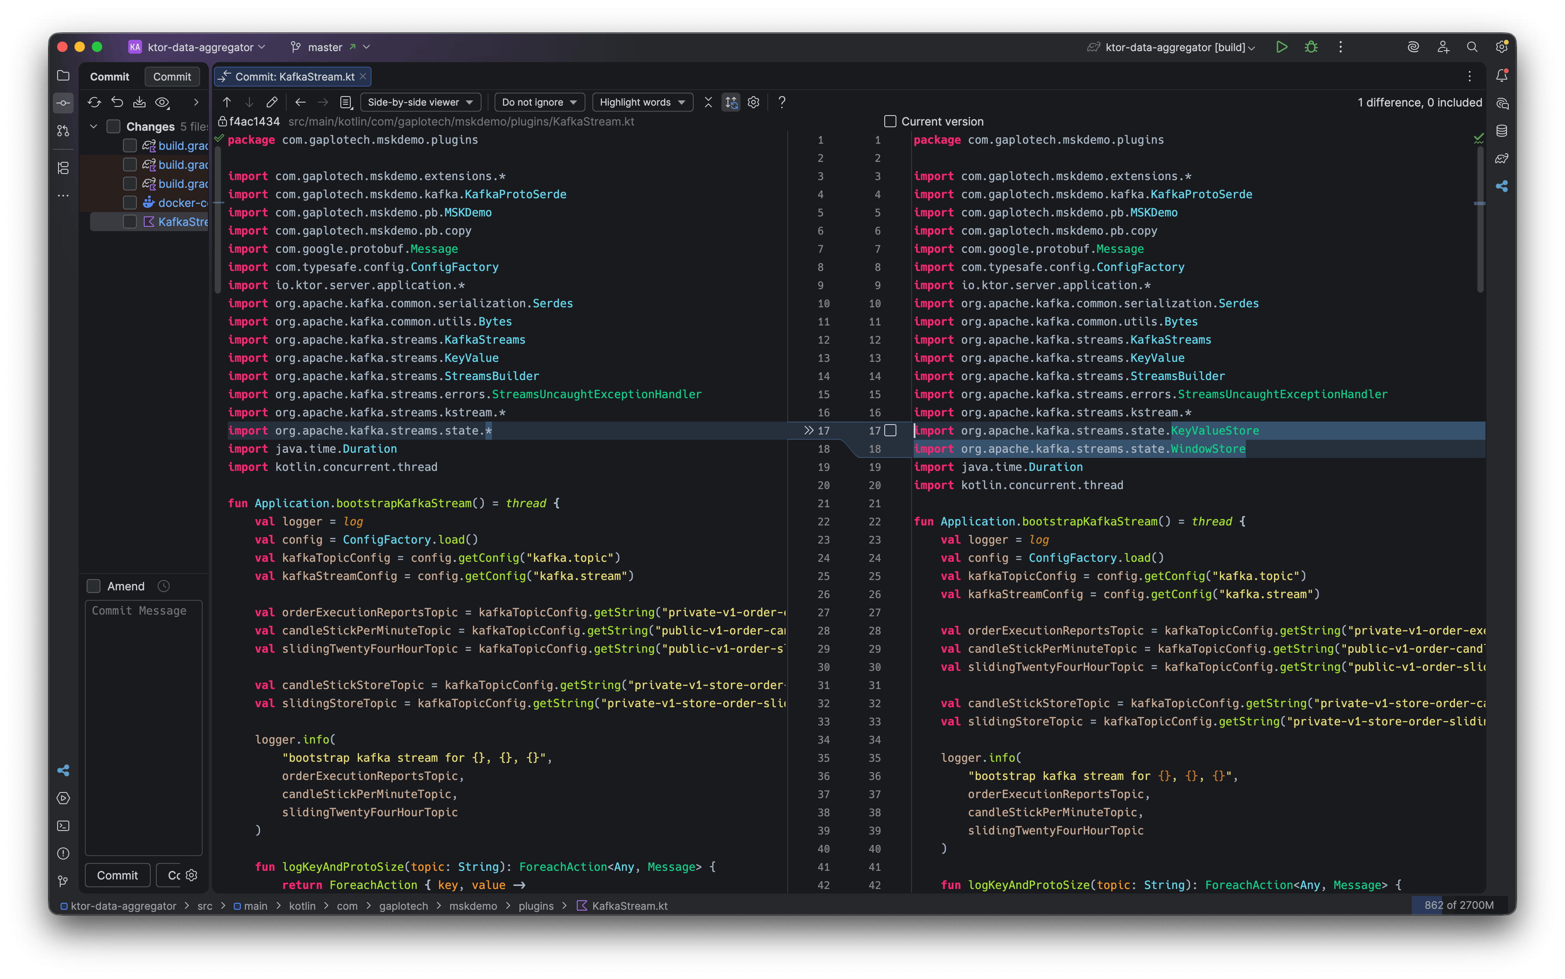Click the memory indicator 862 of 2700M
Image resolution: width=1565 pixels, height=979 pixels.
coord(1459,905)
